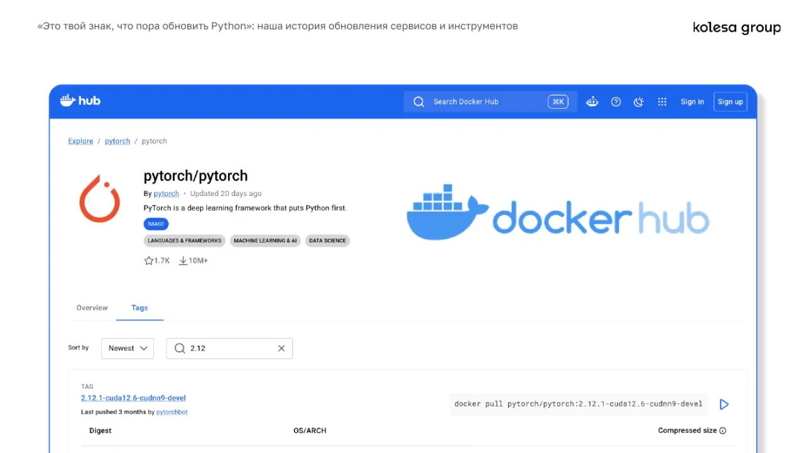Click the docker pull command text
The image size is (804, 453).
579,404
